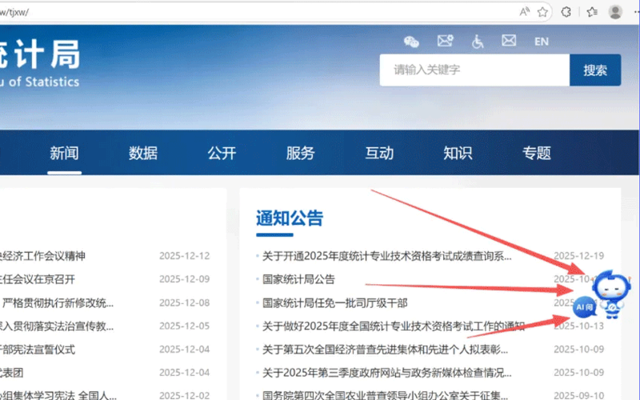The width and height of the screenshot is (640, 400).
Task: Add page to favorites with star icon
Action: pyautogui.click(x=542, y=12)
